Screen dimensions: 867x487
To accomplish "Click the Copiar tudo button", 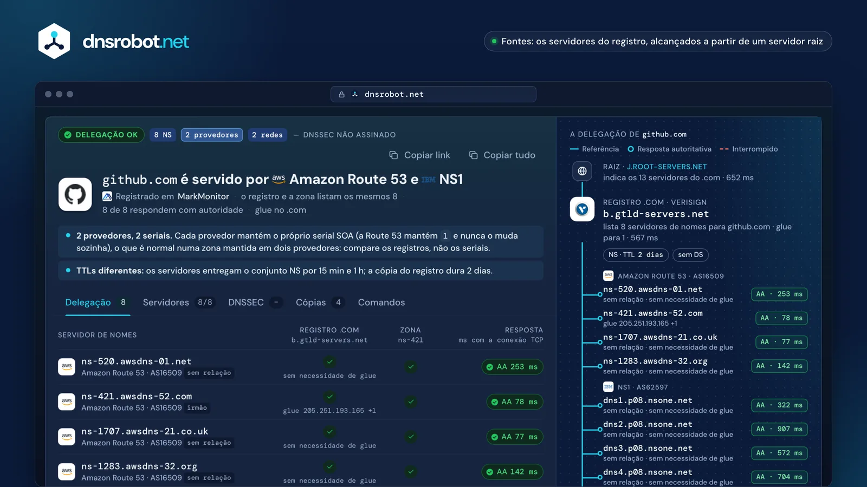I will click(x=502, y=155).
